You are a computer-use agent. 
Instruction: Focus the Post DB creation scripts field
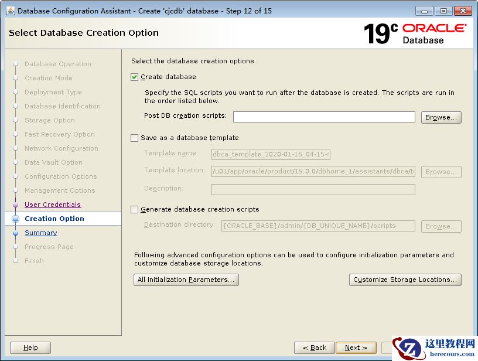pyautogui.click(x=324, y=117)
